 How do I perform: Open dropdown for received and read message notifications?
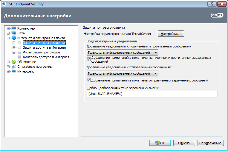(x=123, y=53)
